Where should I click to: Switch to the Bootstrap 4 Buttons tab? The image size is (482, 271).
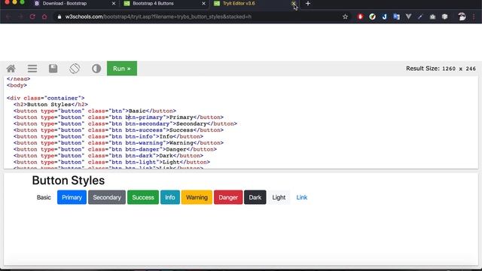(x=153, y=3)
